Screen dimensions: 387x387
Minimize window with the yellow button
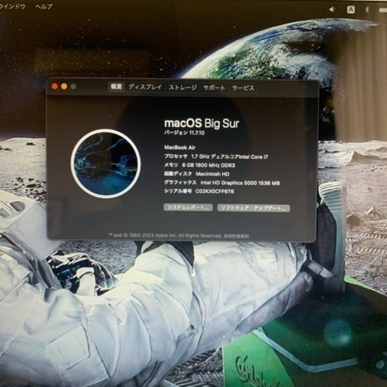pyautogui.click(x=64, y=86)
